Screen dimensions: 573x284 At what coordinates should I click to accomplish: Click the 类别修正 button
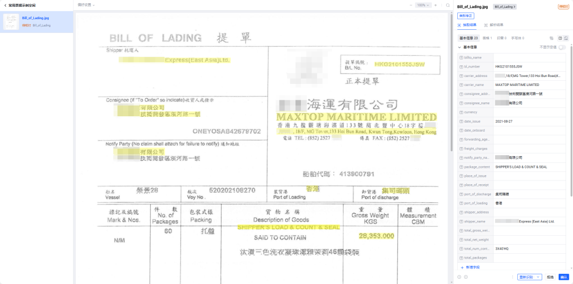click(x=466, y=16)
